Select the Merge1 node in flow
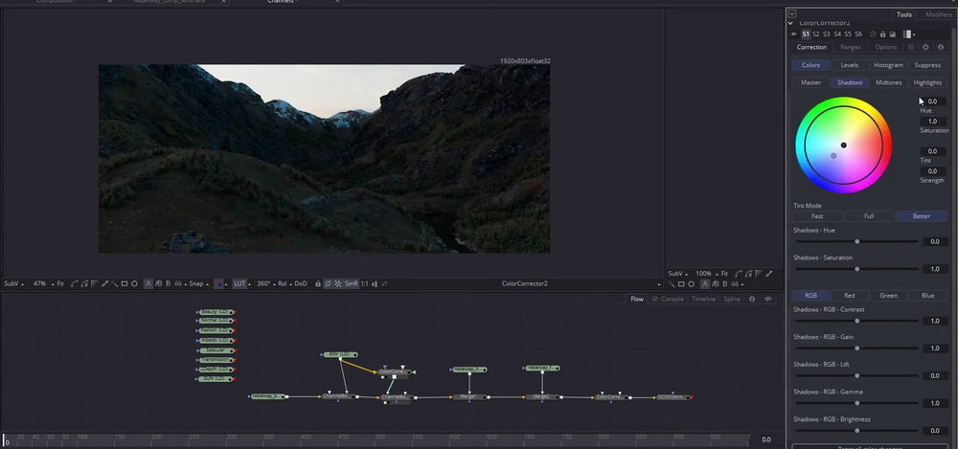Image resolution: width=958 pixels, height=449 pixels. click(469, 397)
